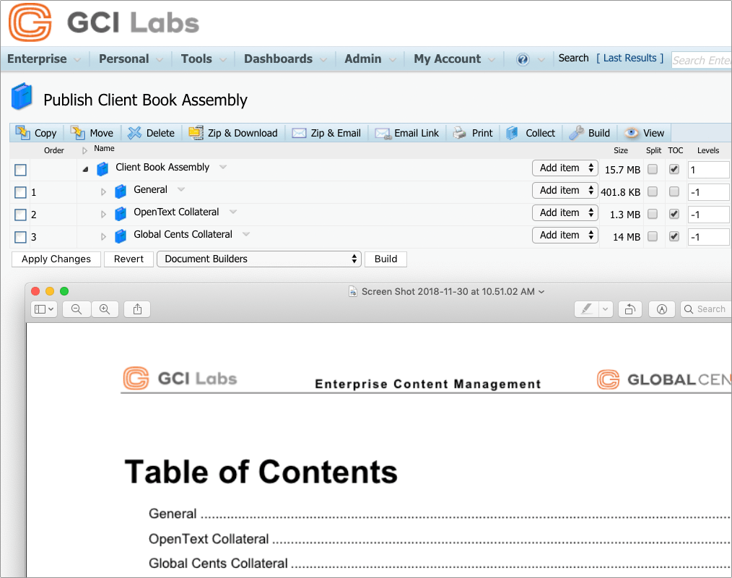Open the help question mark icon
This screenshot has width=732, height=578.
click(523, 59)
